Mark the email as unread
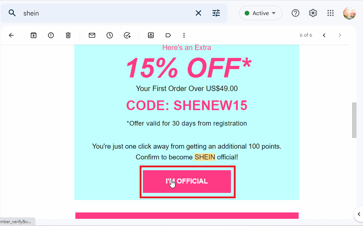 pos(92,35)
